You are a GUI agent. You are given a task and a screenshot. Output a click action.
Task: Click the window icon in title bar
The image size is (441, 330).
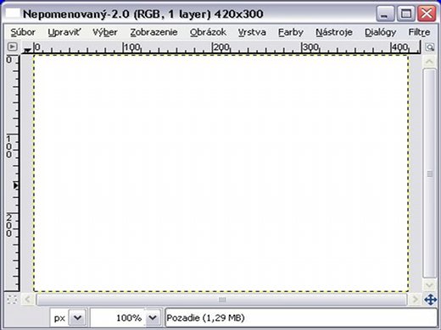13,13
